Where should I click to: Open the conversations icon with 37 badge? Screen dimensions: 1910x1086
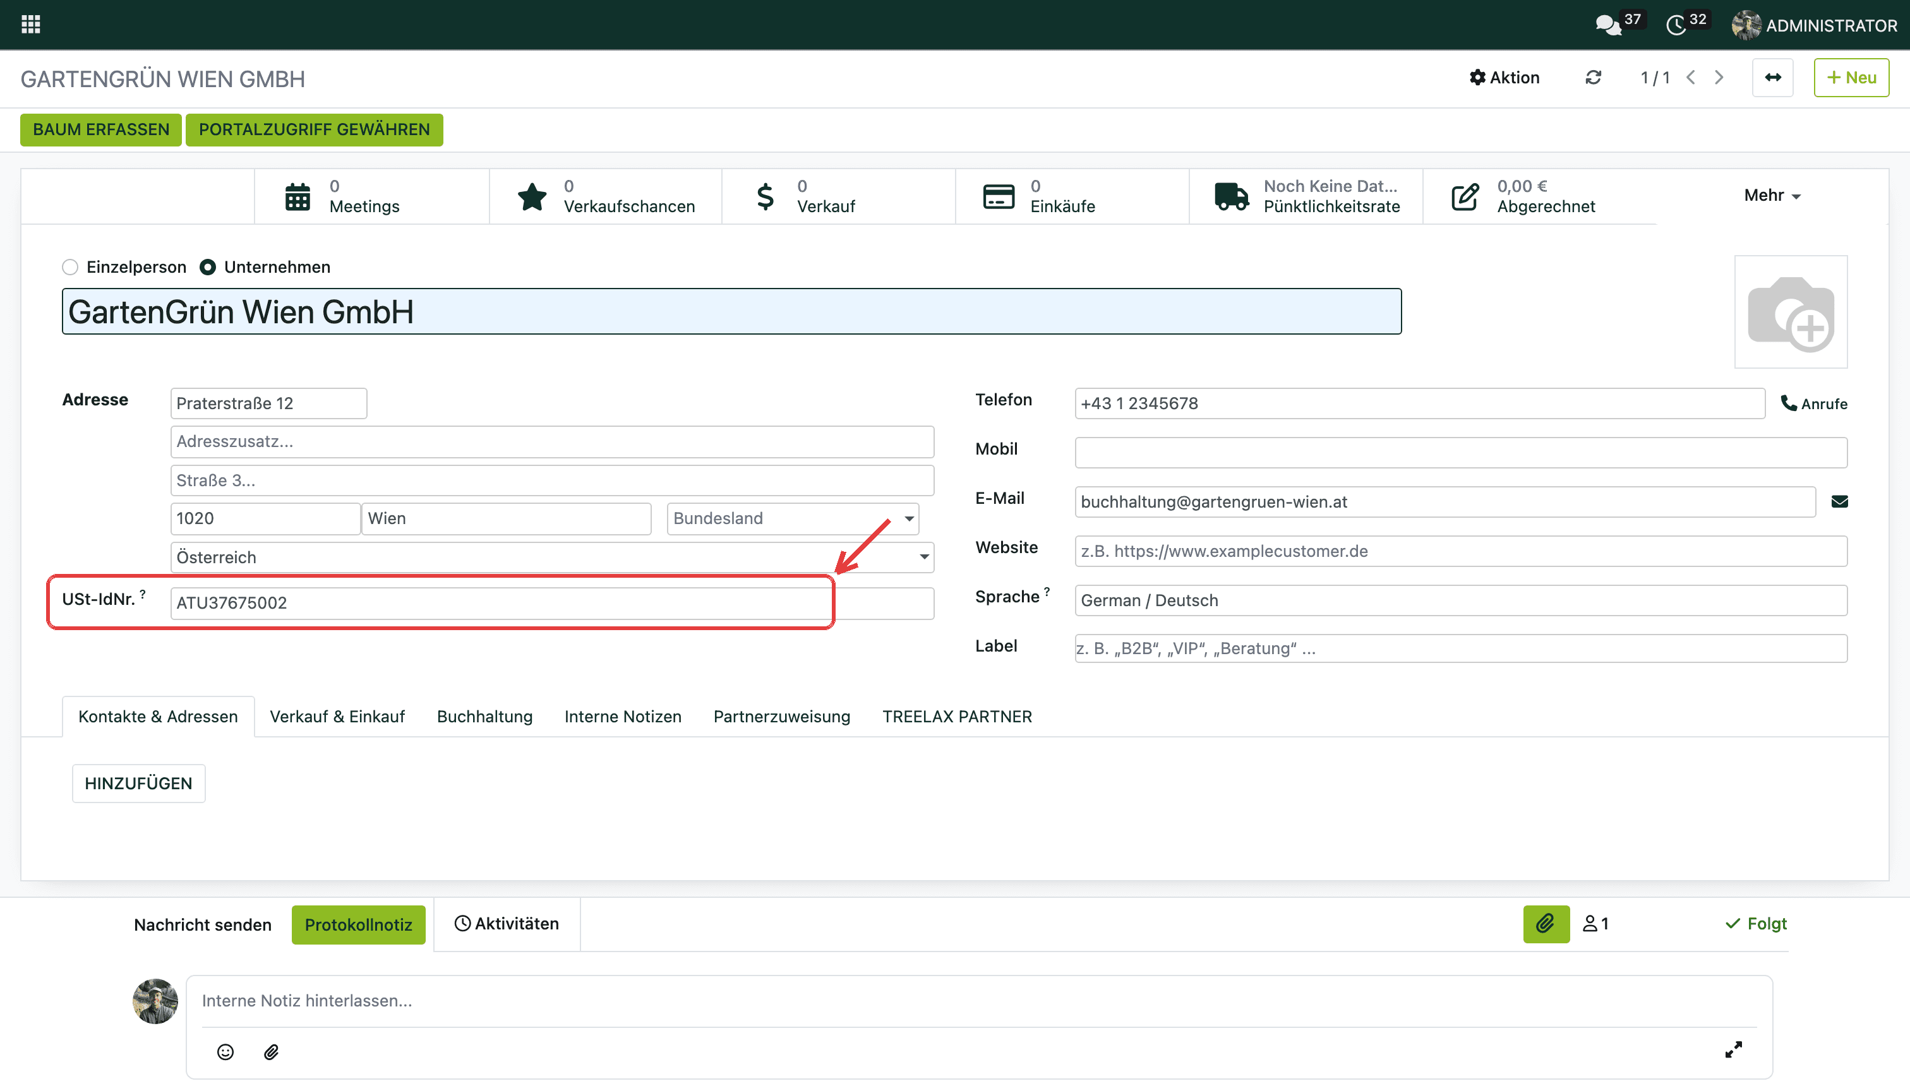click(1618, 24)
